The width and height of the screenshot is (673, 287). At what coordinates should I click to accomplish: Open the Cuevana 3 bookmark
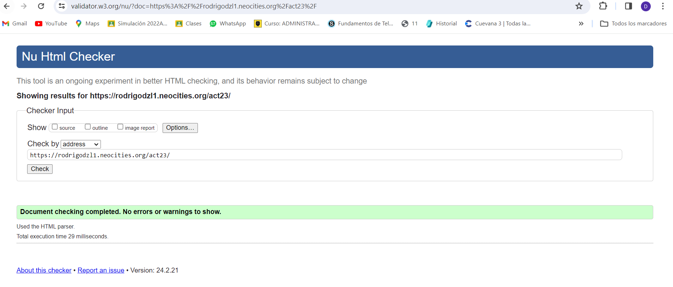[x=498, y=23]
